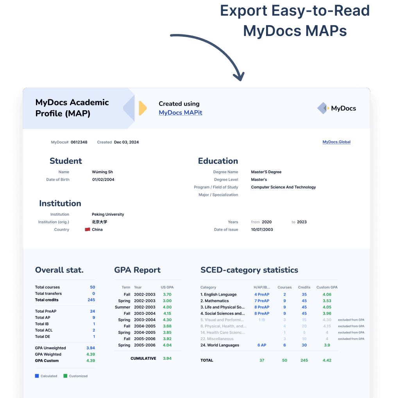Click the Summer 2002-2003 GPA 4.00
397x398 pixels.
(167, 307)
